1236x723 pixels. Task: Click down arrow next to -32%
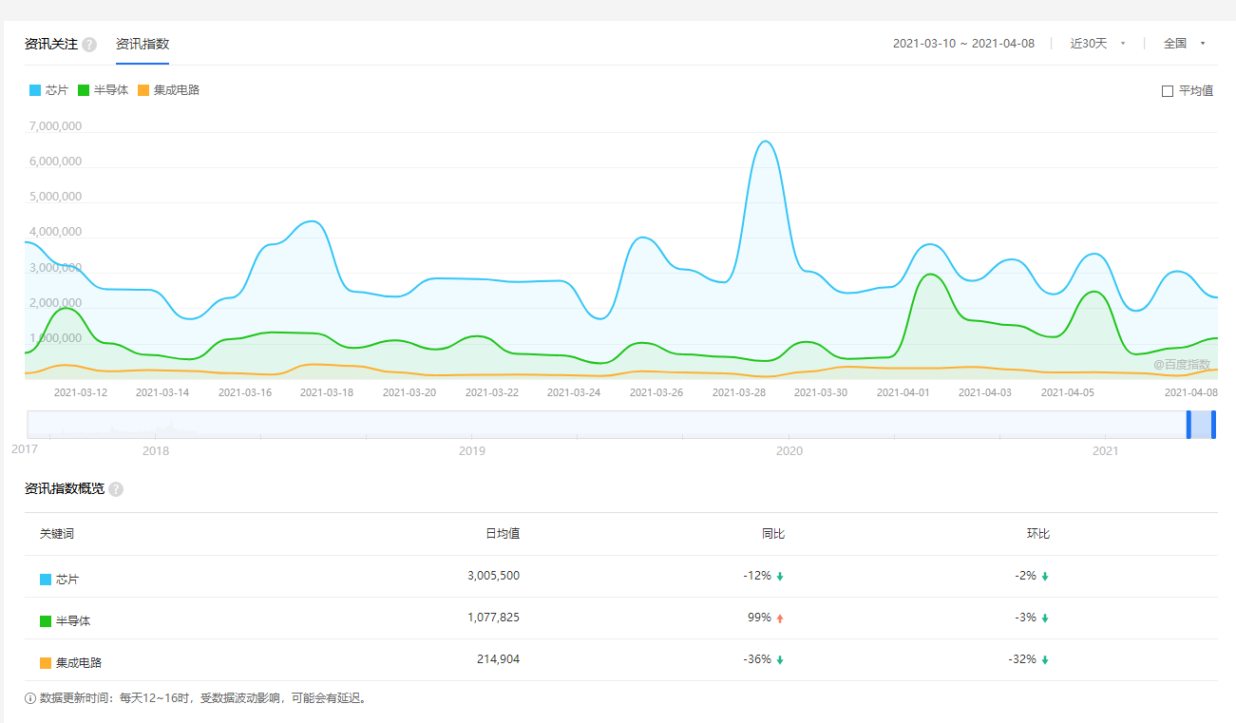[1045, 660]
